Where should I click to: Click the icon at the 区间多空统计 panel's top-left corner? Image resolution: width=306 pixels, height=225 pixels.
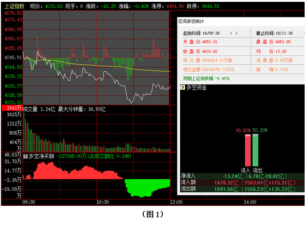pyautogui.click(x=179, y=21)
